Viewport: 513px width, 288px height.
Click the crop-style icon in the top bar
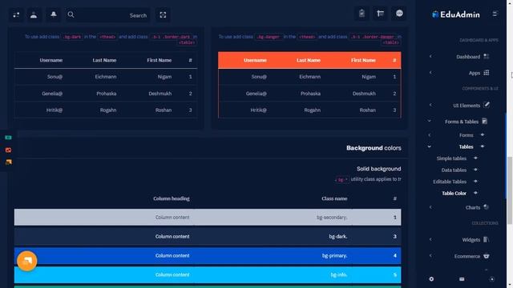coord(380,14)
